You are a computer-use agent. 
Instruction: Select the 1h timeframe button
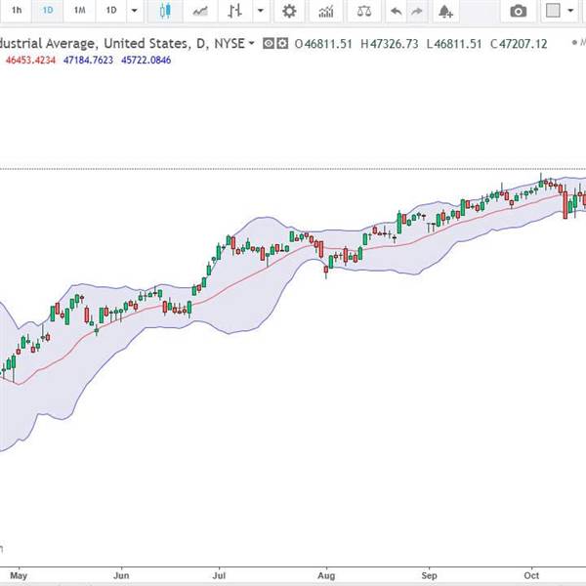[17, 11]
